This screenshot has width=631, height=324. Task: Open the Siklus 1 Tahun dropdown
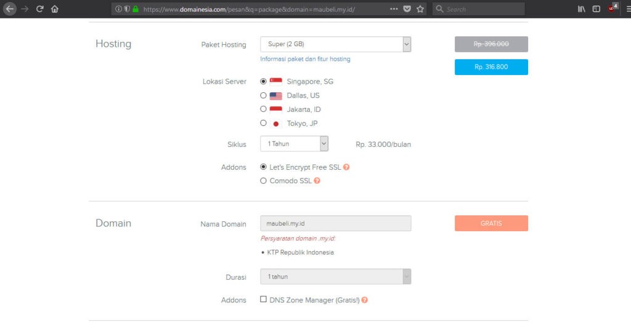294,144
